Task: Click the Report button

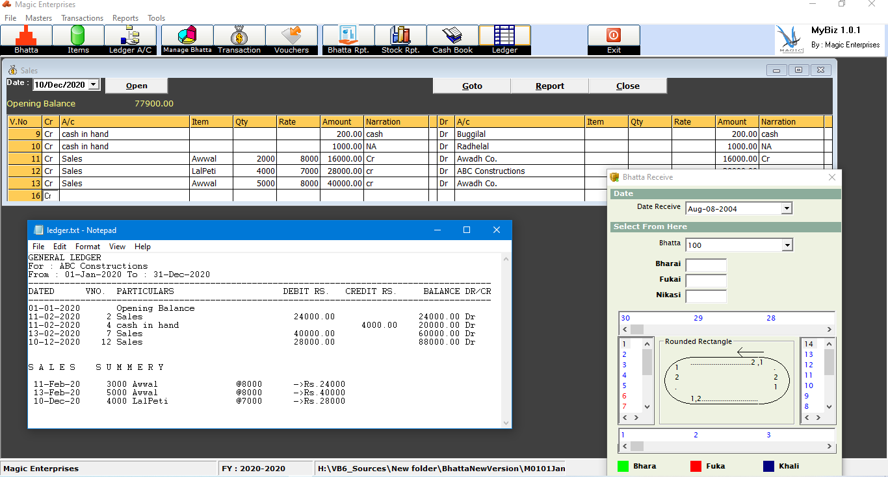Action: coord(550,86)
